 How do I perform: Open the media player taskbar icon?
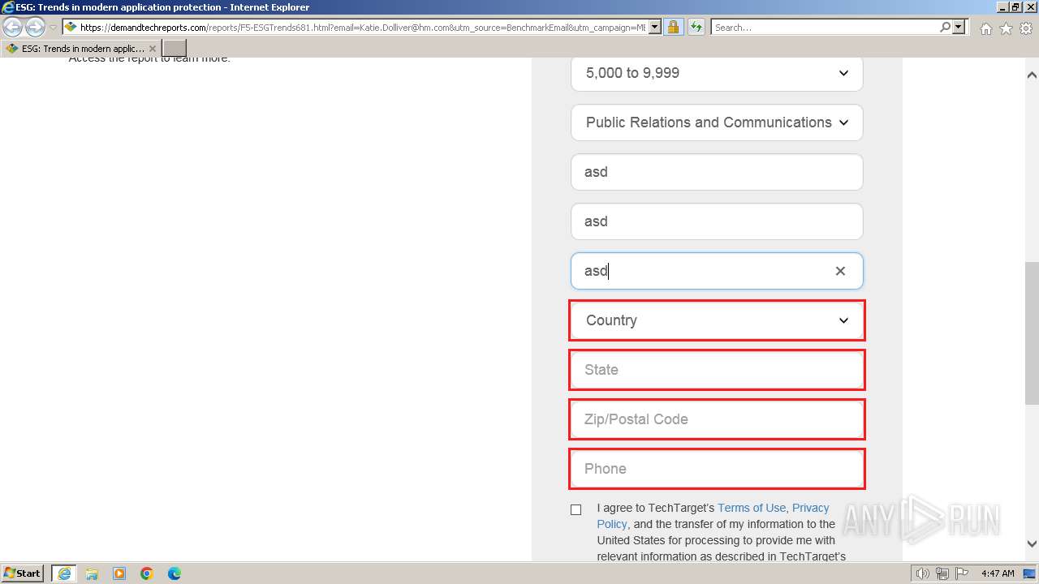[x=119, y=573]
